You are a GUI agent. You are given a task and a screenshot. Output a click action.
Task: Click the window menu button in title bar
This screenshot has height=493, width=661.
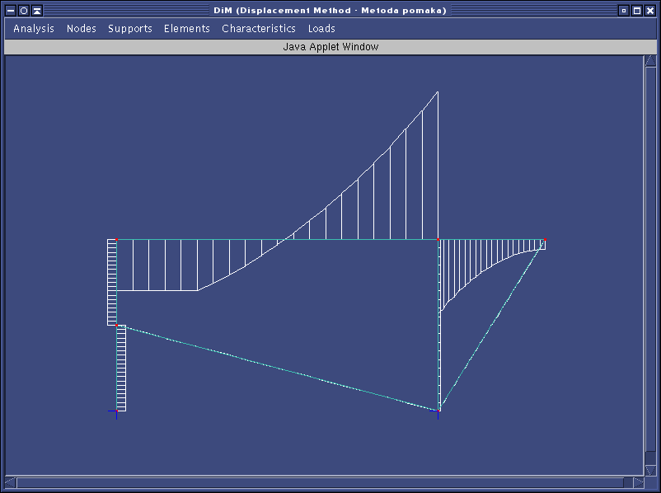[x=11, y=11]
